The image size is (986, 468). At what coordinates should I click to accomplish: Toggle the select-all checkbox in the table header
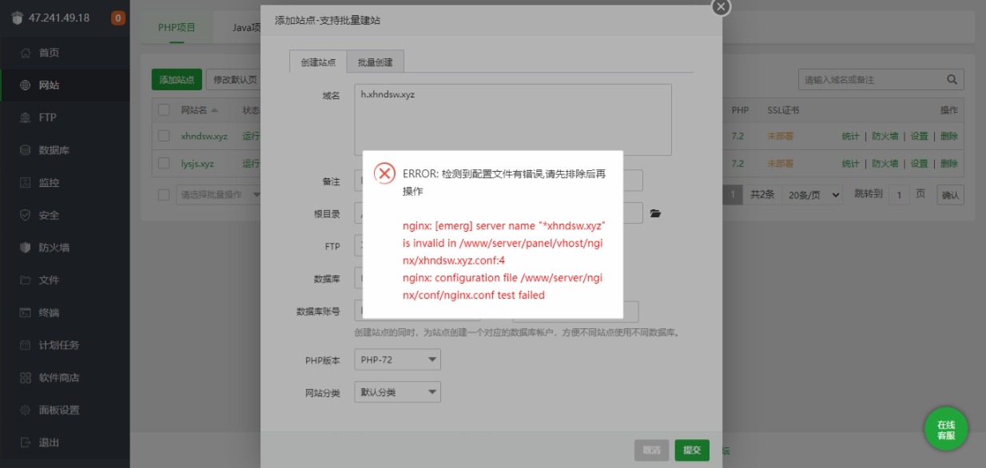(x=164, y=110)
